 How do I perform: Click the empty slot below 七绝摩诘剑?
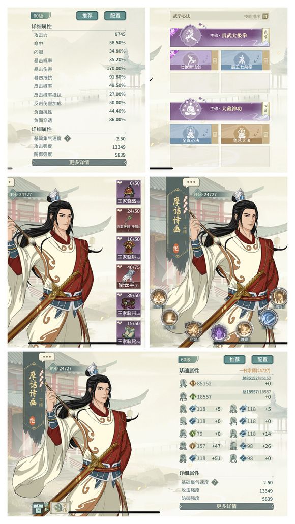(x=194, y=82)
